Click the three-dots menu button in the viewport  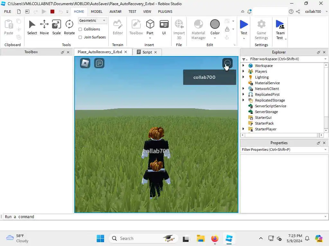pos(227,63)
